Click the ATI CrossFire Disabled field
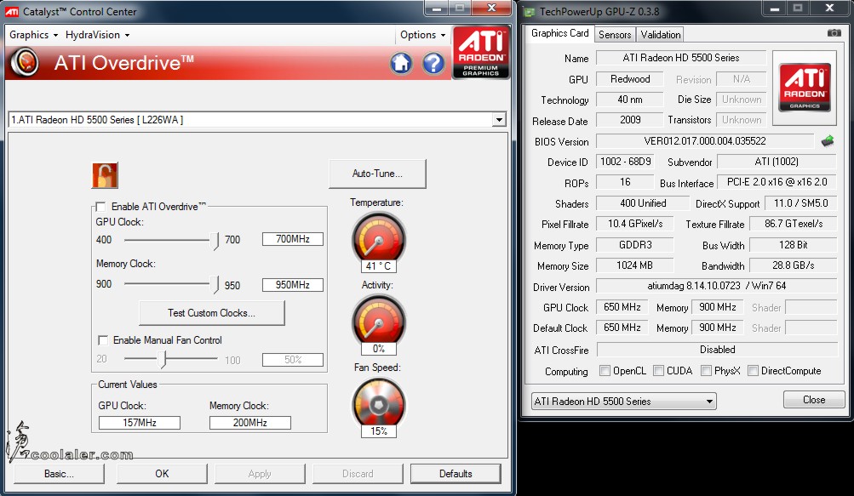The height and width of the screenshot is (496, 854). [x=717, y=350]
